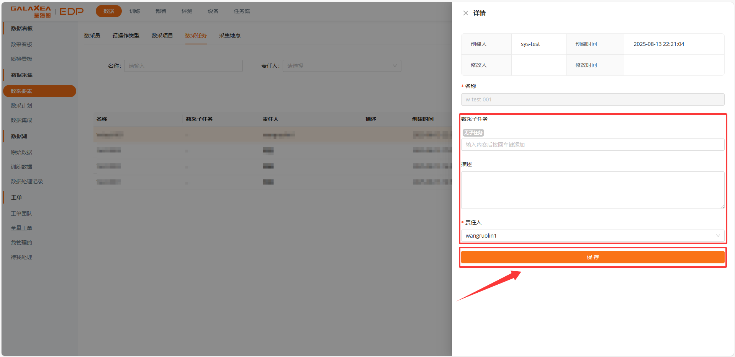Open the 原始数据 item under 数据湖
Screen dimensions: 735x357
[21, 152]
